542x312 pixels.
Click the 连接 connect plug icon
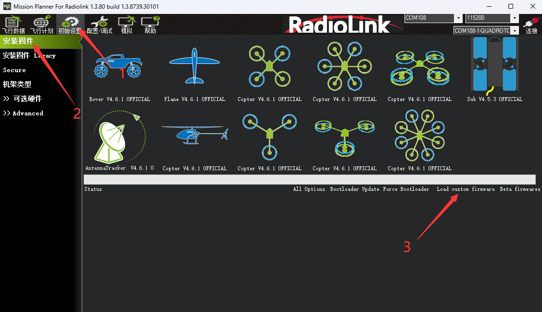pyautogui.click(x=531, y=25)
